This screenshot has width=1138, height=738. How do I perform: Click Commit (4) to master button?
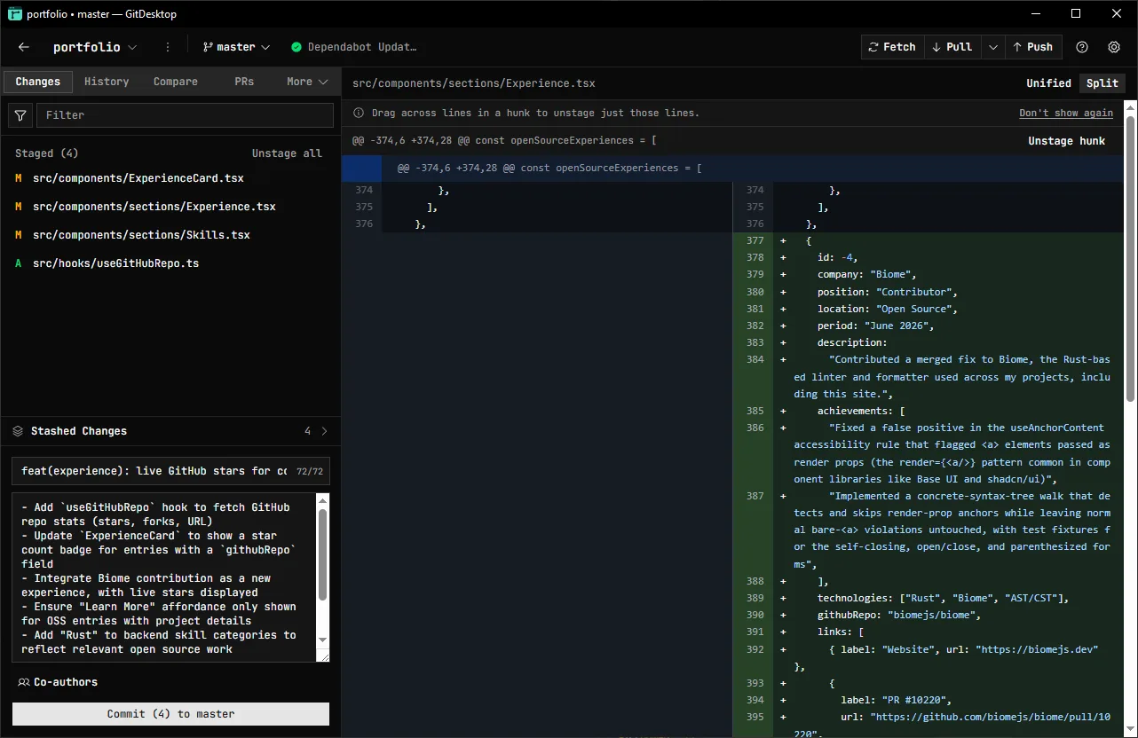(170, 714)
